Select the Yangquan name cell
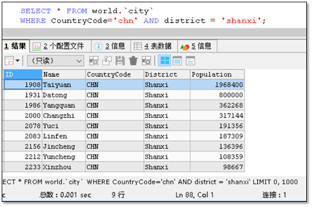 [63, 105]
